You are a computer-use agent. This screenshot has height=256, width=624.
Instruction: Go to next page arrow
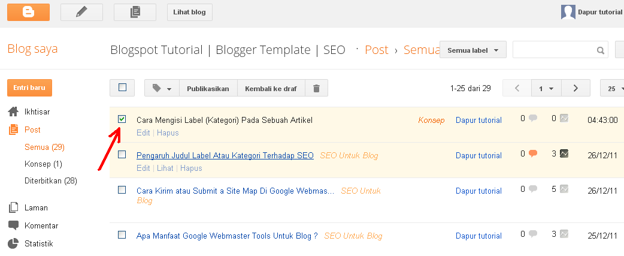tap(575, 88)
